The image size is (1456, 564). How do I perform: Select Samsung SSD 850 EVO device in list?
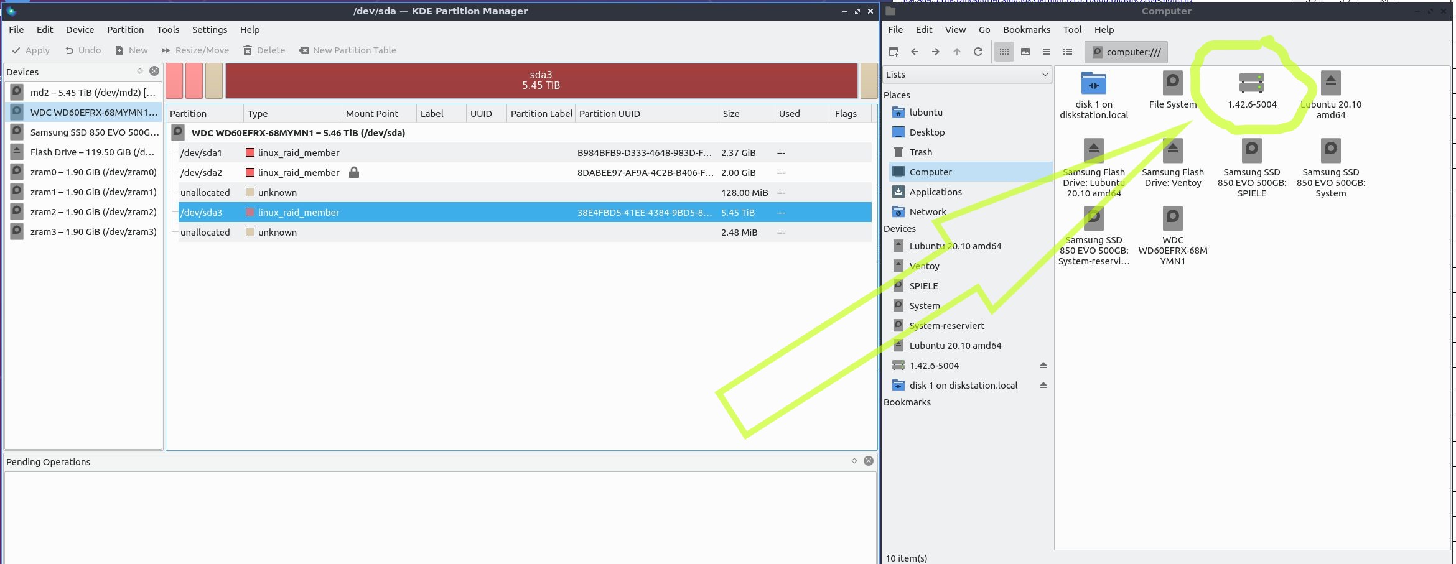click(x=83, y=132)
